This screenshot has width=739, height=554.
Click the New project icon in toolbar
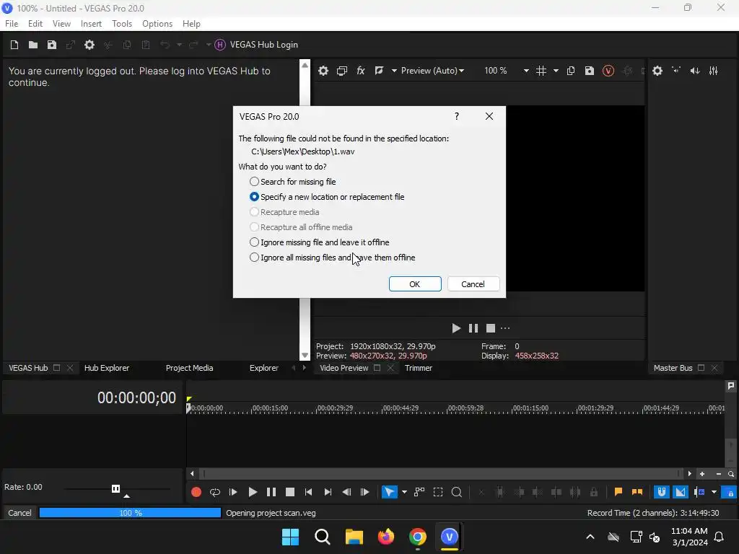click(x=14, y=45)
